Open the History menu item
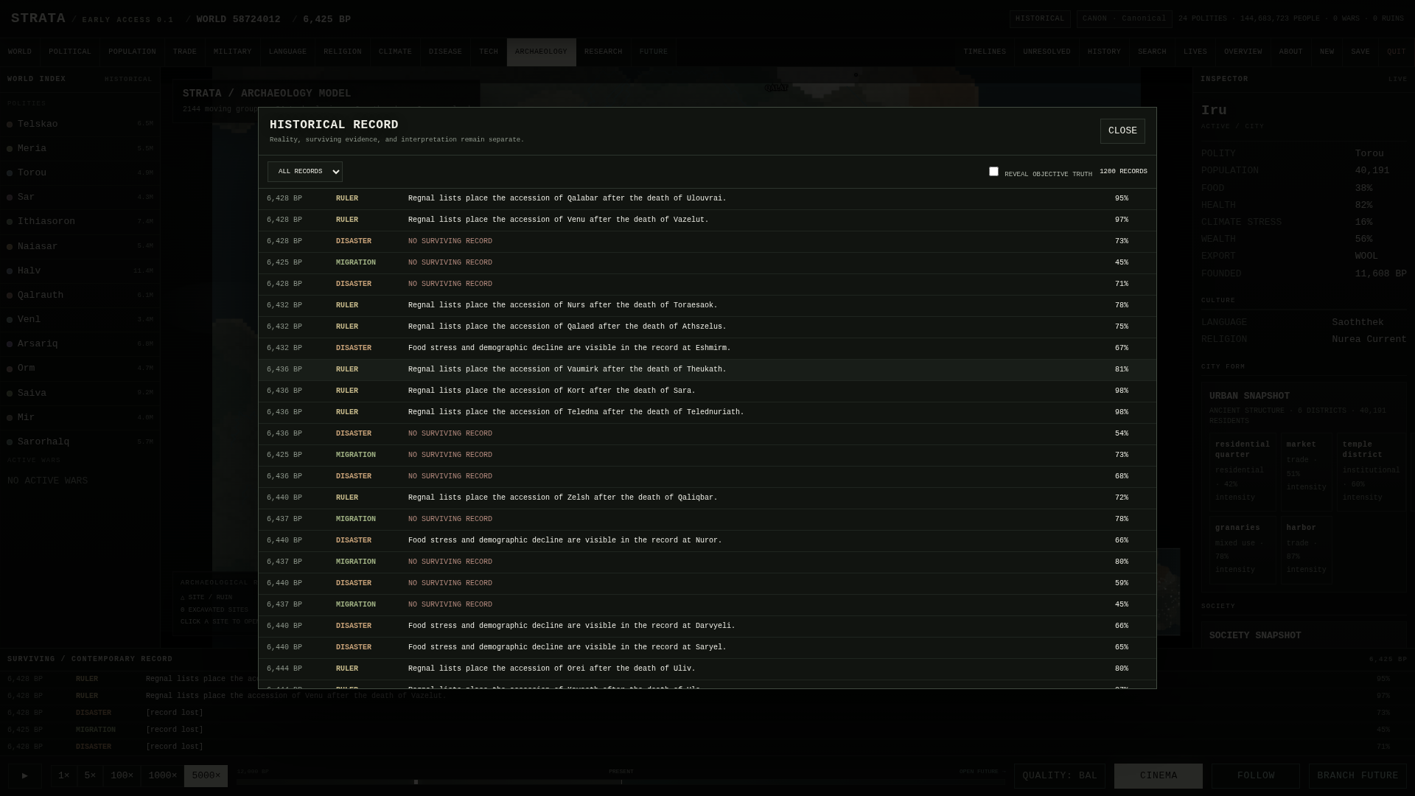The image size is (1415, 796). point(1104,52)
